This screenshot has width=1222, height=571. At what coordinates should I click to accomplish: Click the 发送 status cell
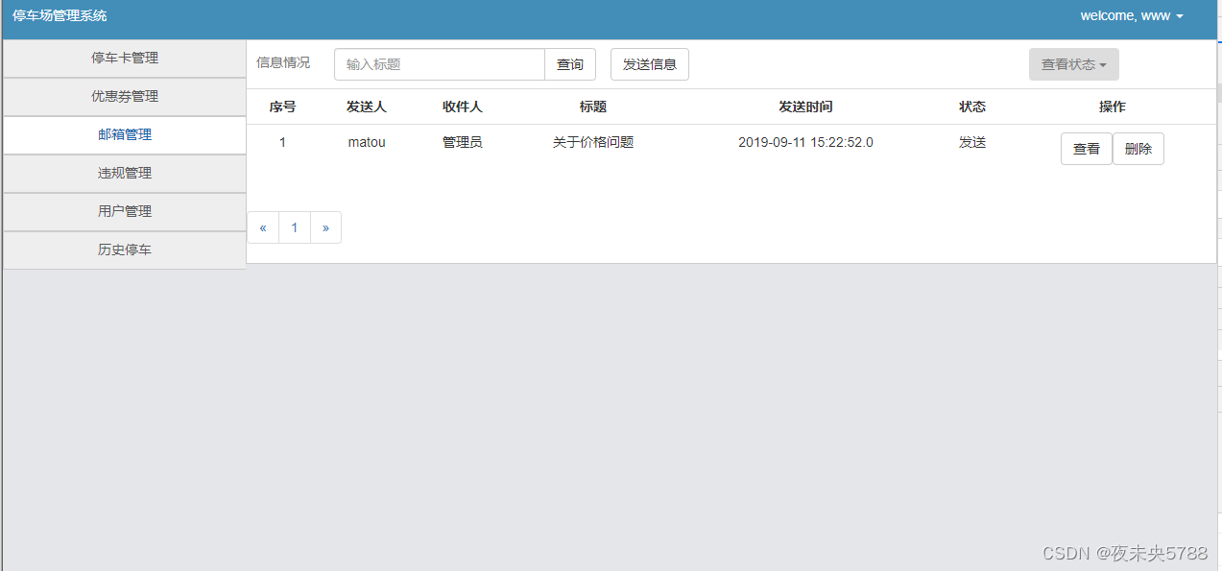coord(972,142)
